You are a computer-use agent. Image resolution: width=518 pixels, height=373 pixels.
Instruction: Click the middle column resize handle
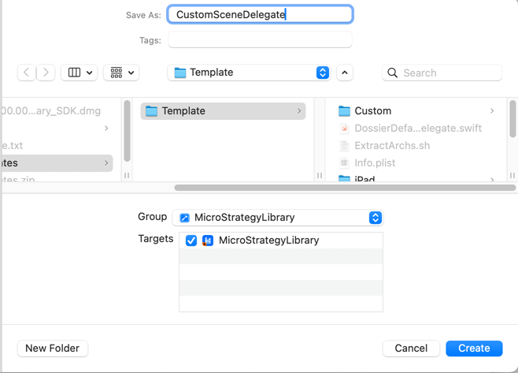tap(320, 175)
